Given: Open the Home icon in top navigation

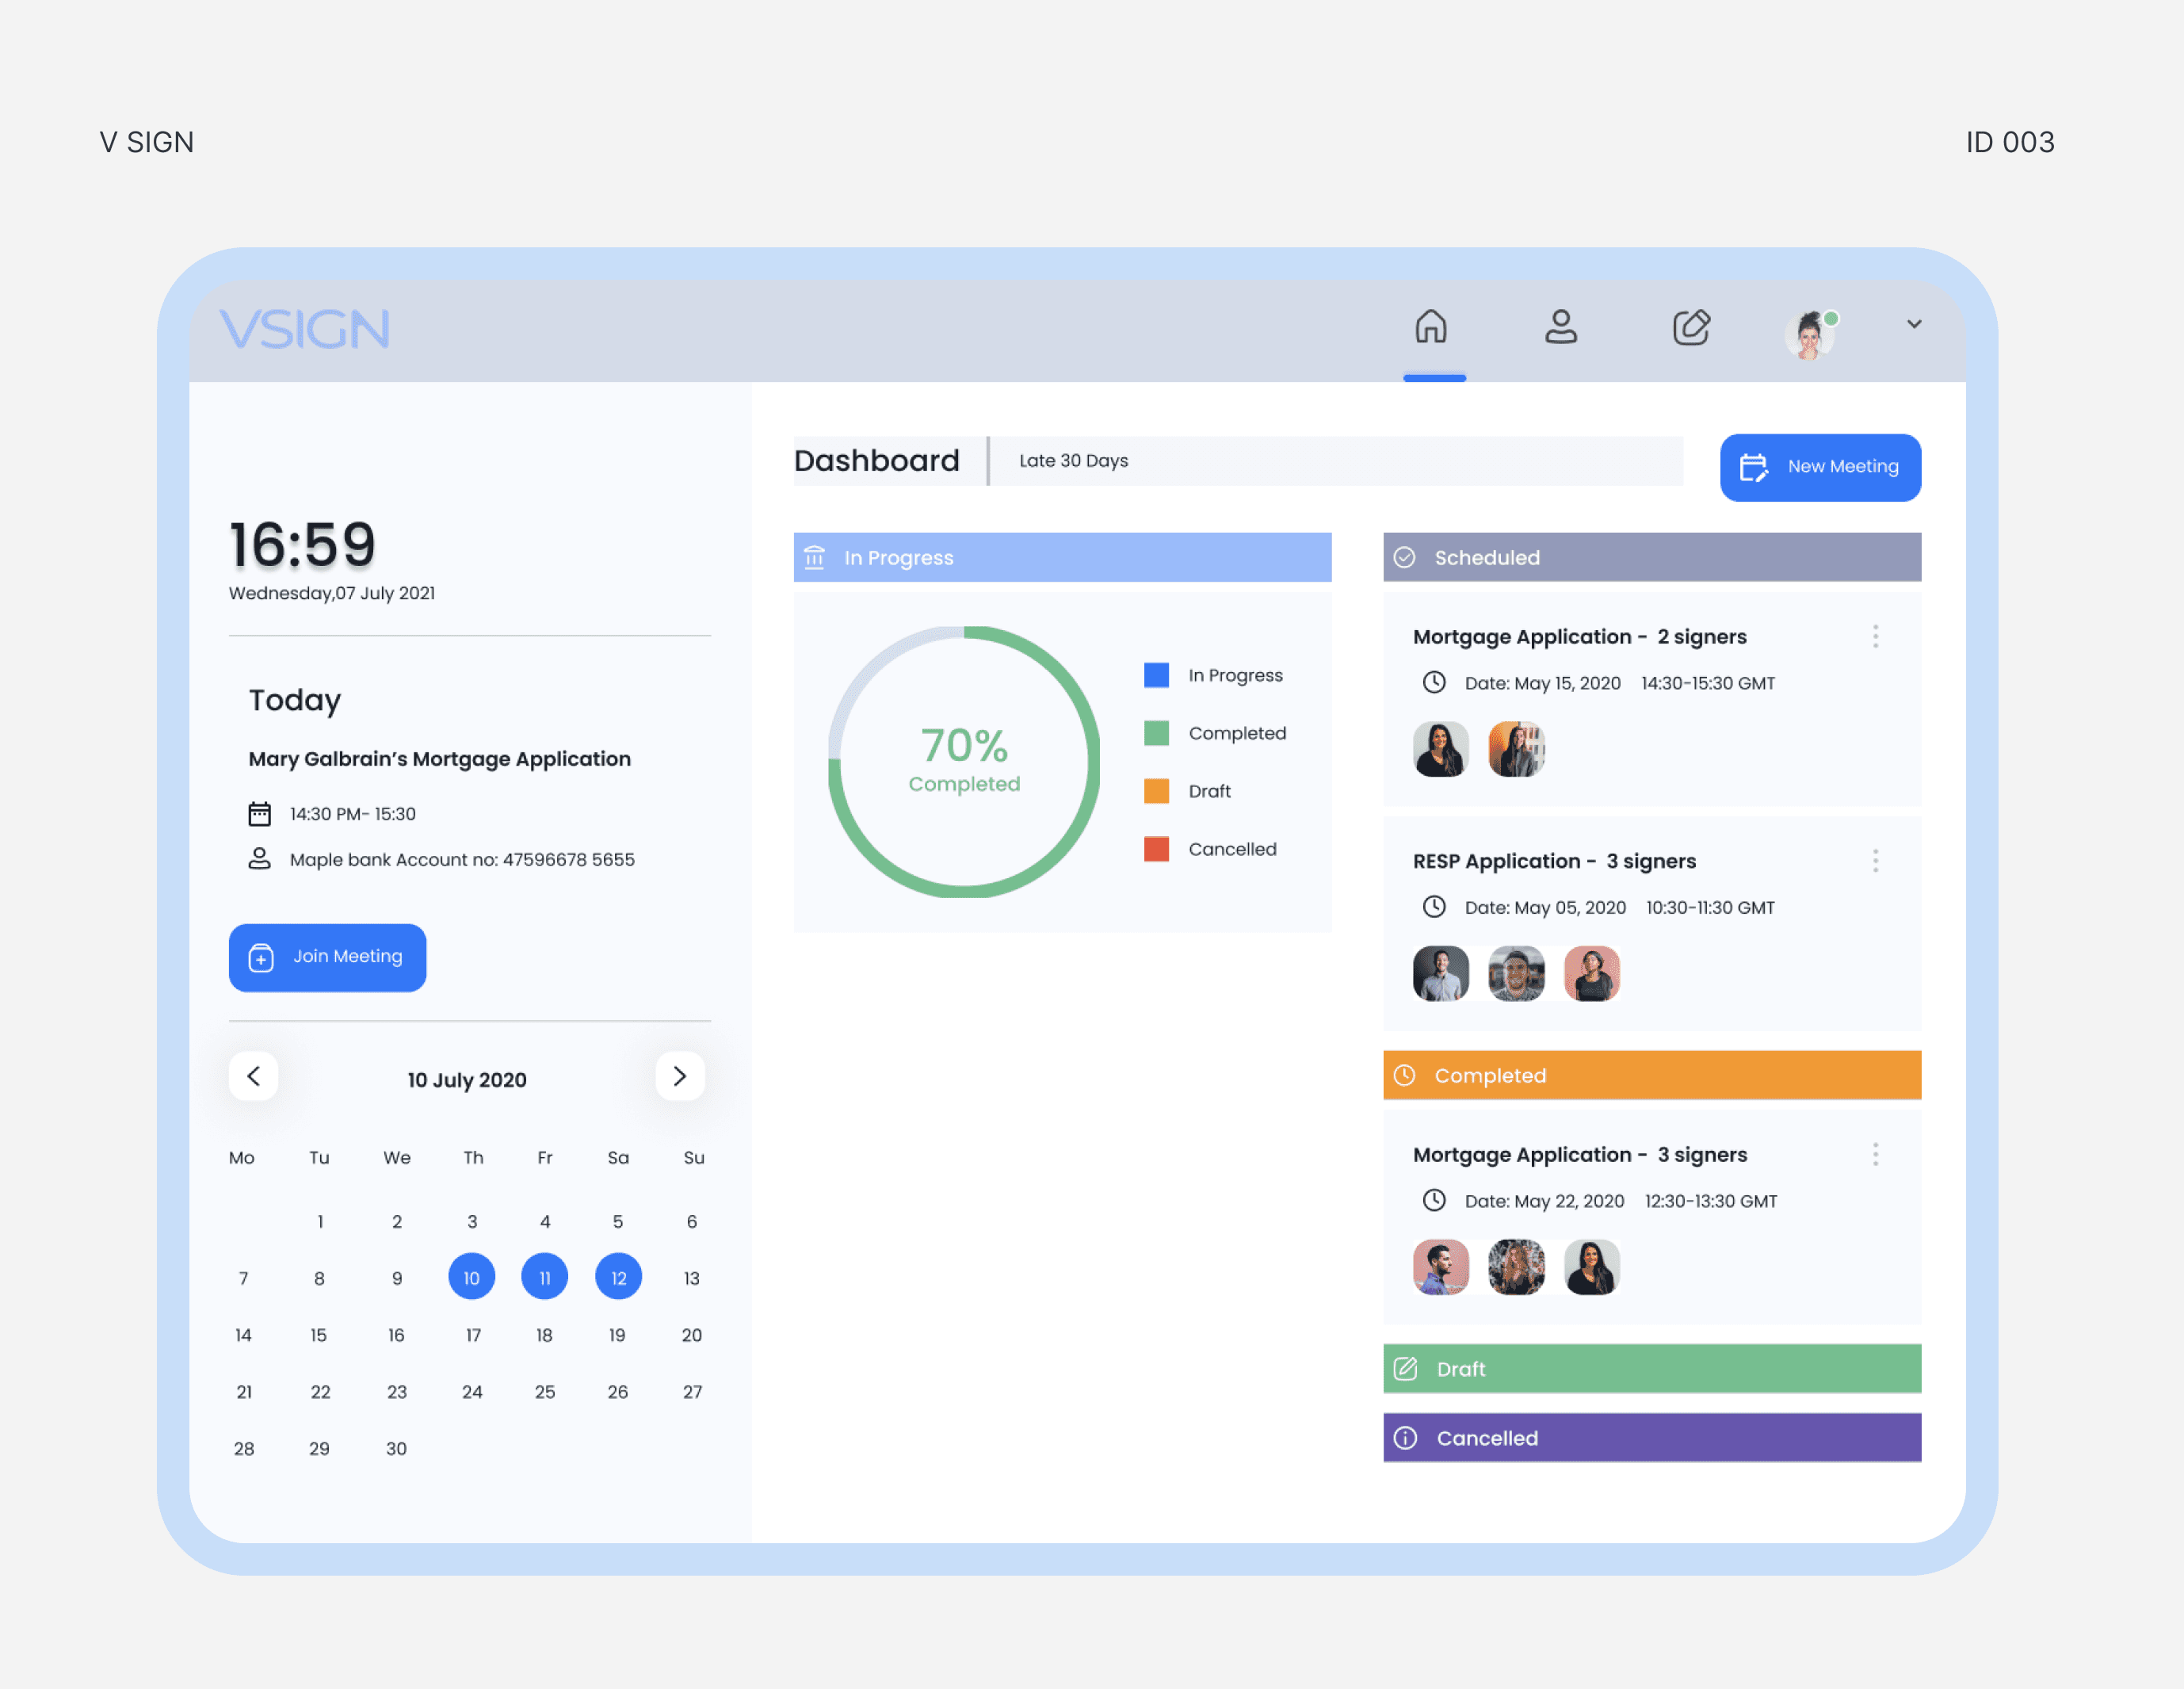Looking at the screenshot, I should [1431, 327].
